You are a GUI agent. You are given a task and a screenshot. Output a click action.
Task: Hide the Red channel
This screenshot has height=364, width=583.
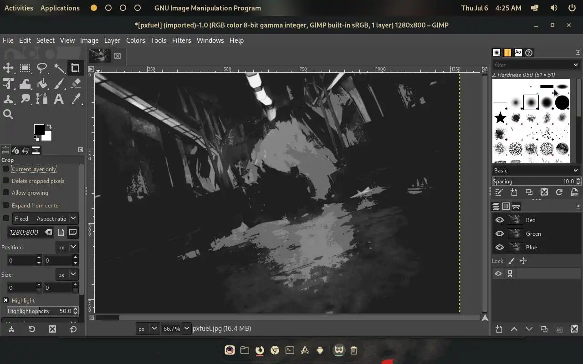tap(500, 220)
